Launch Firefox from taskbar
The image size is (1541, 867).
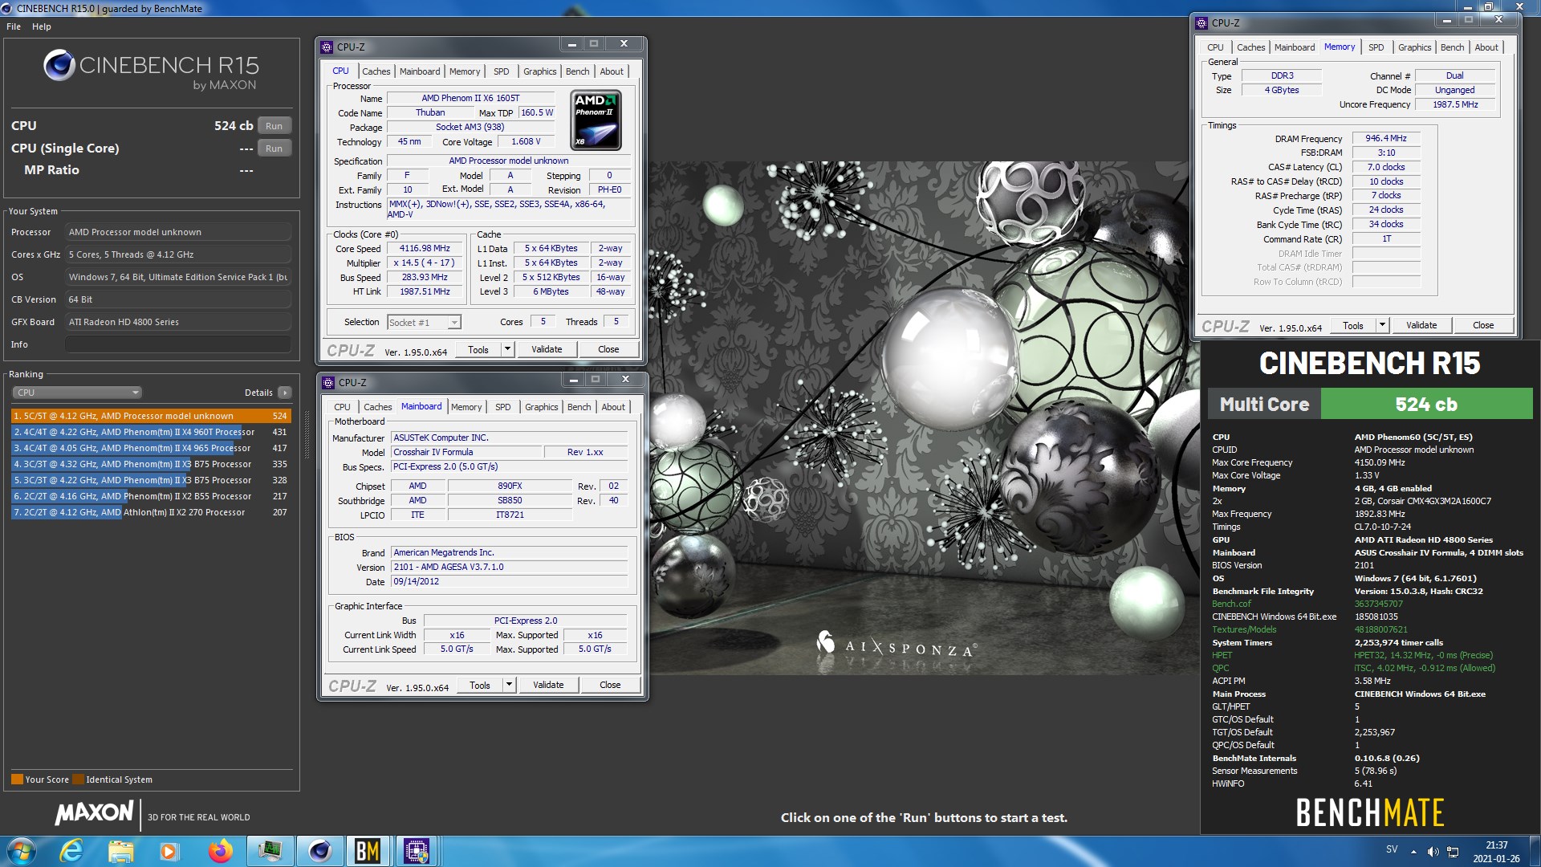tap(220, 851)
